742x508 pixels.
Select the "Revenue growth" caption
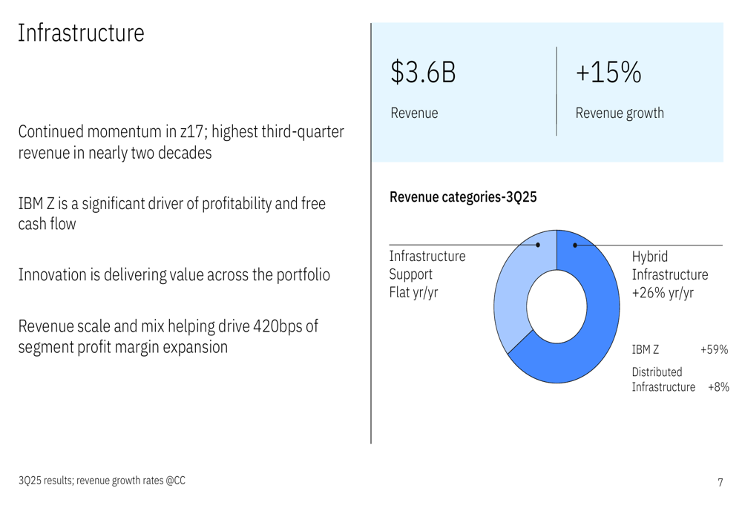[x=620, y=113]
